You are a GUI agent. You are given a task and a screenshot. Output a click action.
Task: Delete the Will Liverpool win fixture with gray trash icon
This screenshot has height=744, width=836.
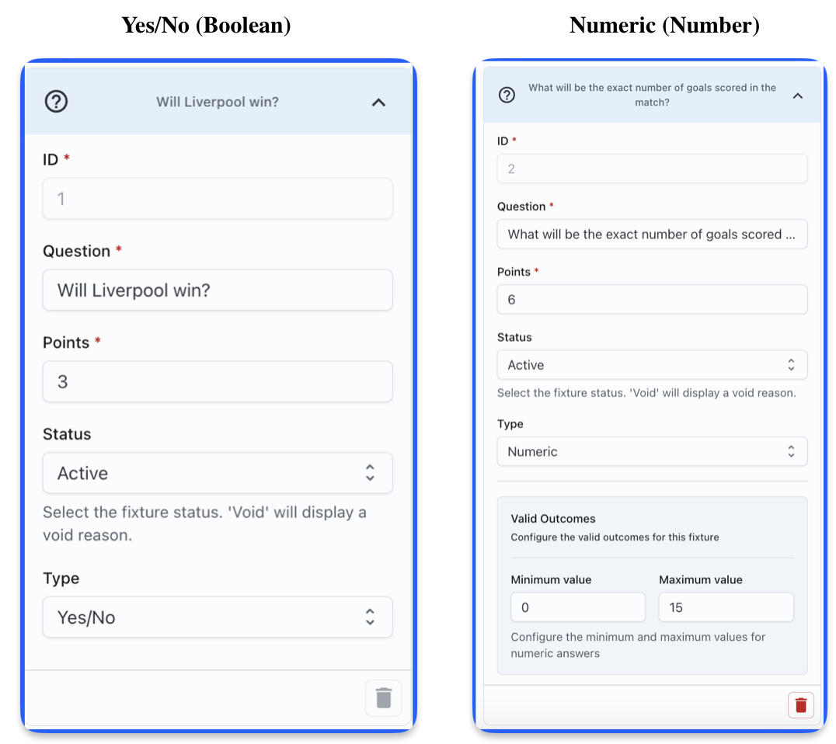(x=383, y=697)
